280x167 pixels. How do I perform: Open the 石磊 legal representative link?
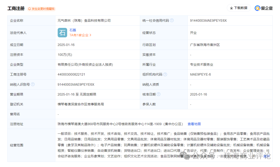coord(73,30)
